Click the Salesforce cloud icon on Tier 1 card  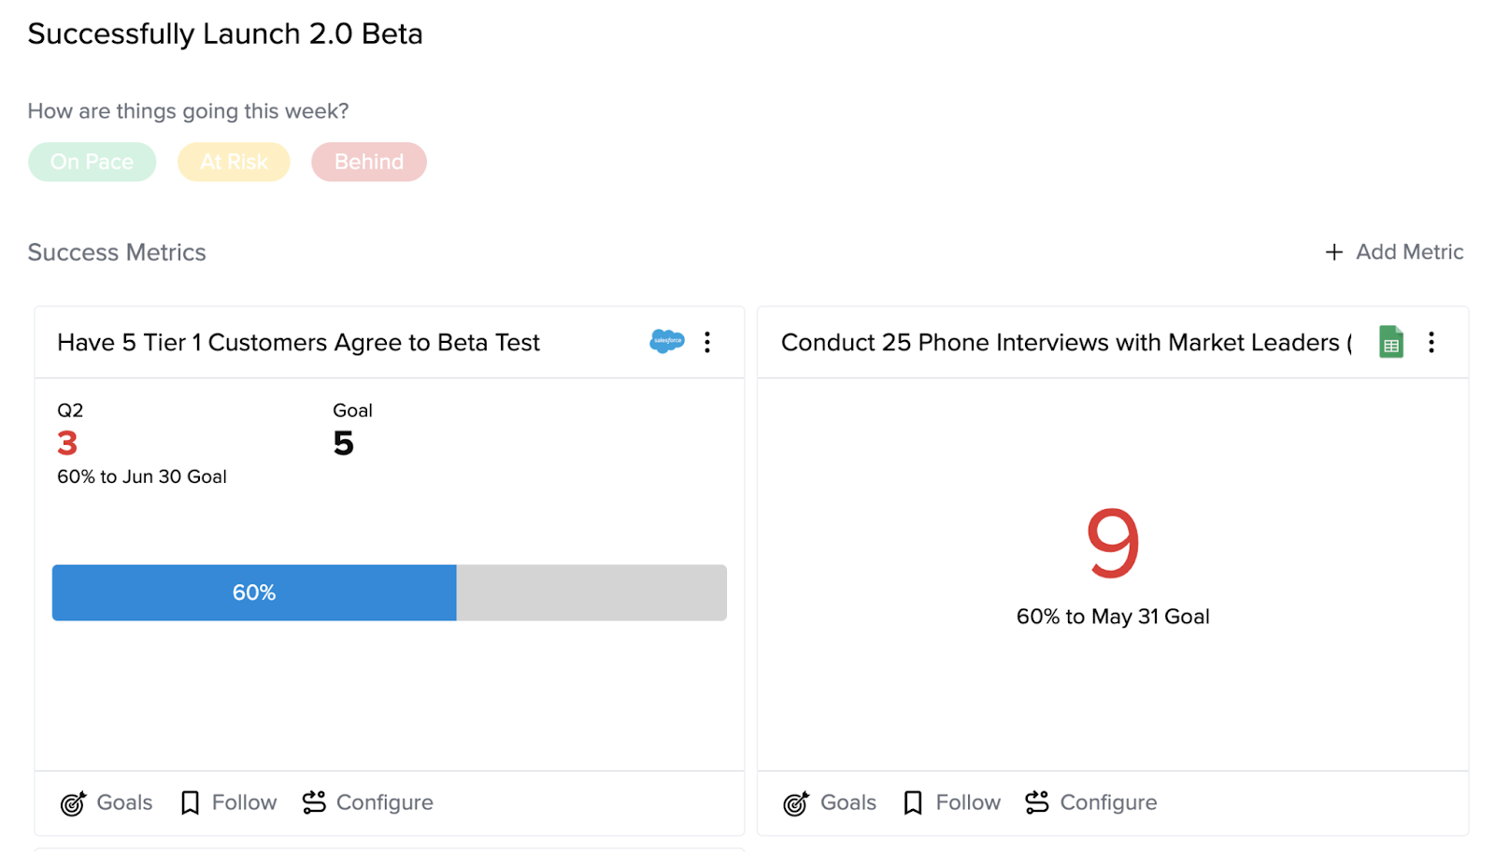click(x=667, y=341)
